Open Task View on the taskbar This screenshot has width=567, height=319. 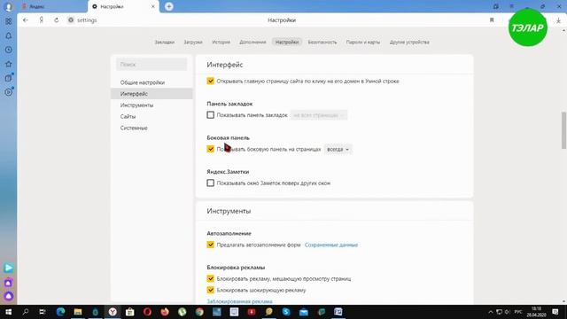43,312
